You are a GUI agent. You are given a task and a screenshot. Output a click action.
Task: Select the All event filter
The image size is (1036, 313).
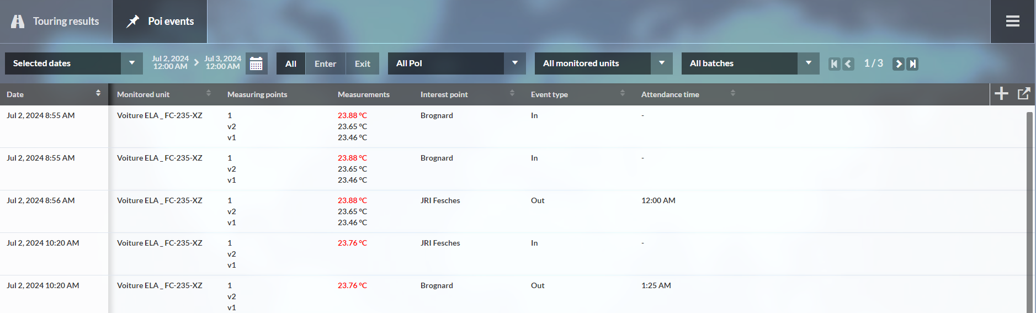[x=291, y=63]
